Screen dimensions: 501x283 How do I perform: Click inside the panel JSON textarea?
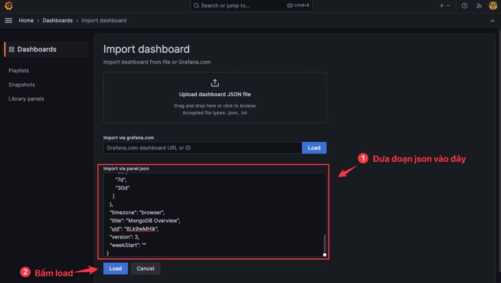[215, 215]
